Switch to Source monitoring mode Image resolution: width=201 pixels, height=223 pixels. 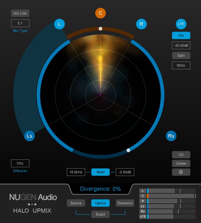coord(76,203)
